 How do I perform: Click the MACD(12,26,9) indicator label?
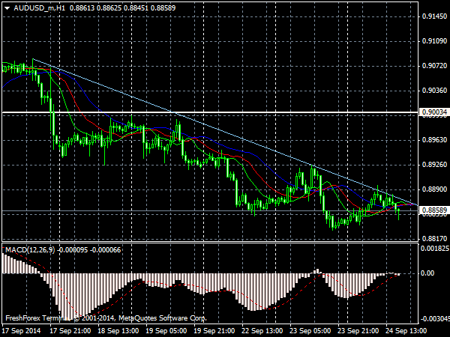[30, 250]
